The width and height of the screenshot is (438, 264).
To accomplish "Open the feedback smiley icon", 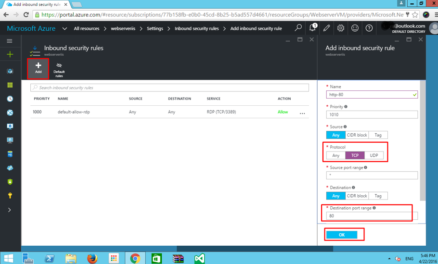I will coord(355,28).
